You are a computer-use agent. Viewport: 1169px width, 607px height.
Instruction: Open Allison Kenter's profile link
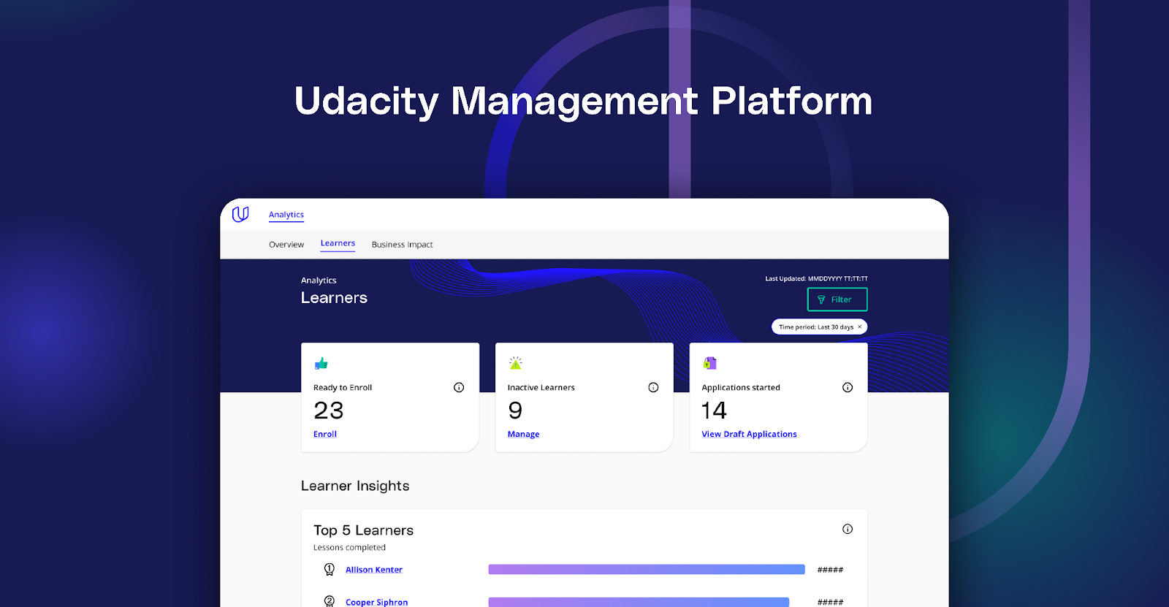point(374,570)
